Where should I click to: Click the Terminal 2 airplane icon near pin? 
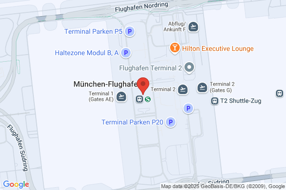[x=183, y=89]
